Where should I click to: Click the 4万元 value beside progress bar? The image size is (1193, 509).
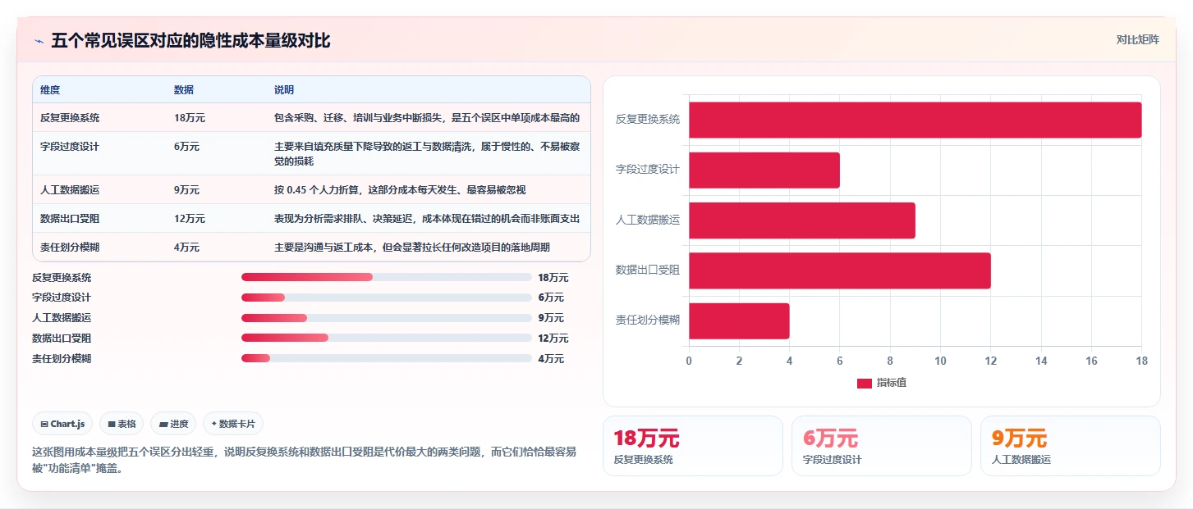pyautogui.click(x=551, y=358)
